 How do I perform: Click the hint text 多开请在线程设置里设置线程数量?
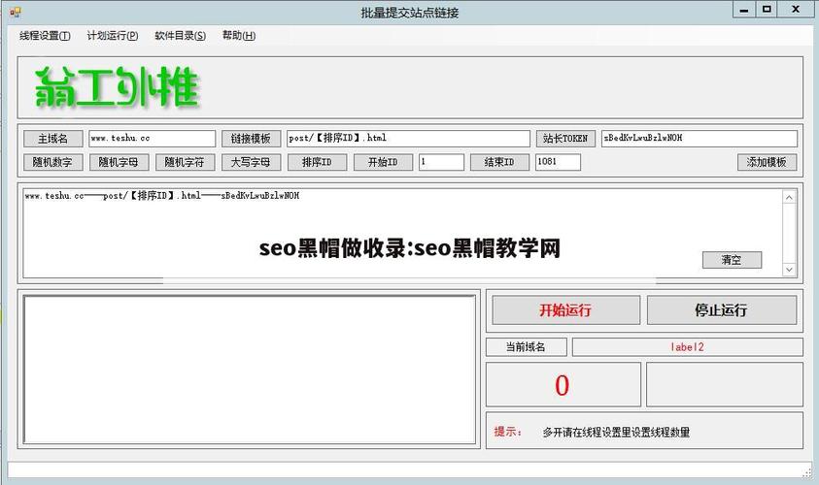click(x=616, y=432)
